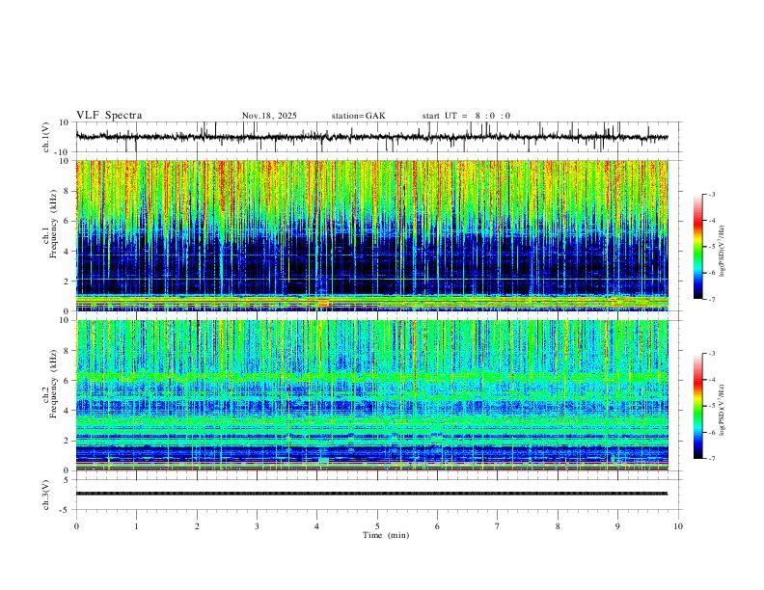Click the 'ch.3(V)' axis label
This screenshot has height=590, width=764.
click(46, 495)
